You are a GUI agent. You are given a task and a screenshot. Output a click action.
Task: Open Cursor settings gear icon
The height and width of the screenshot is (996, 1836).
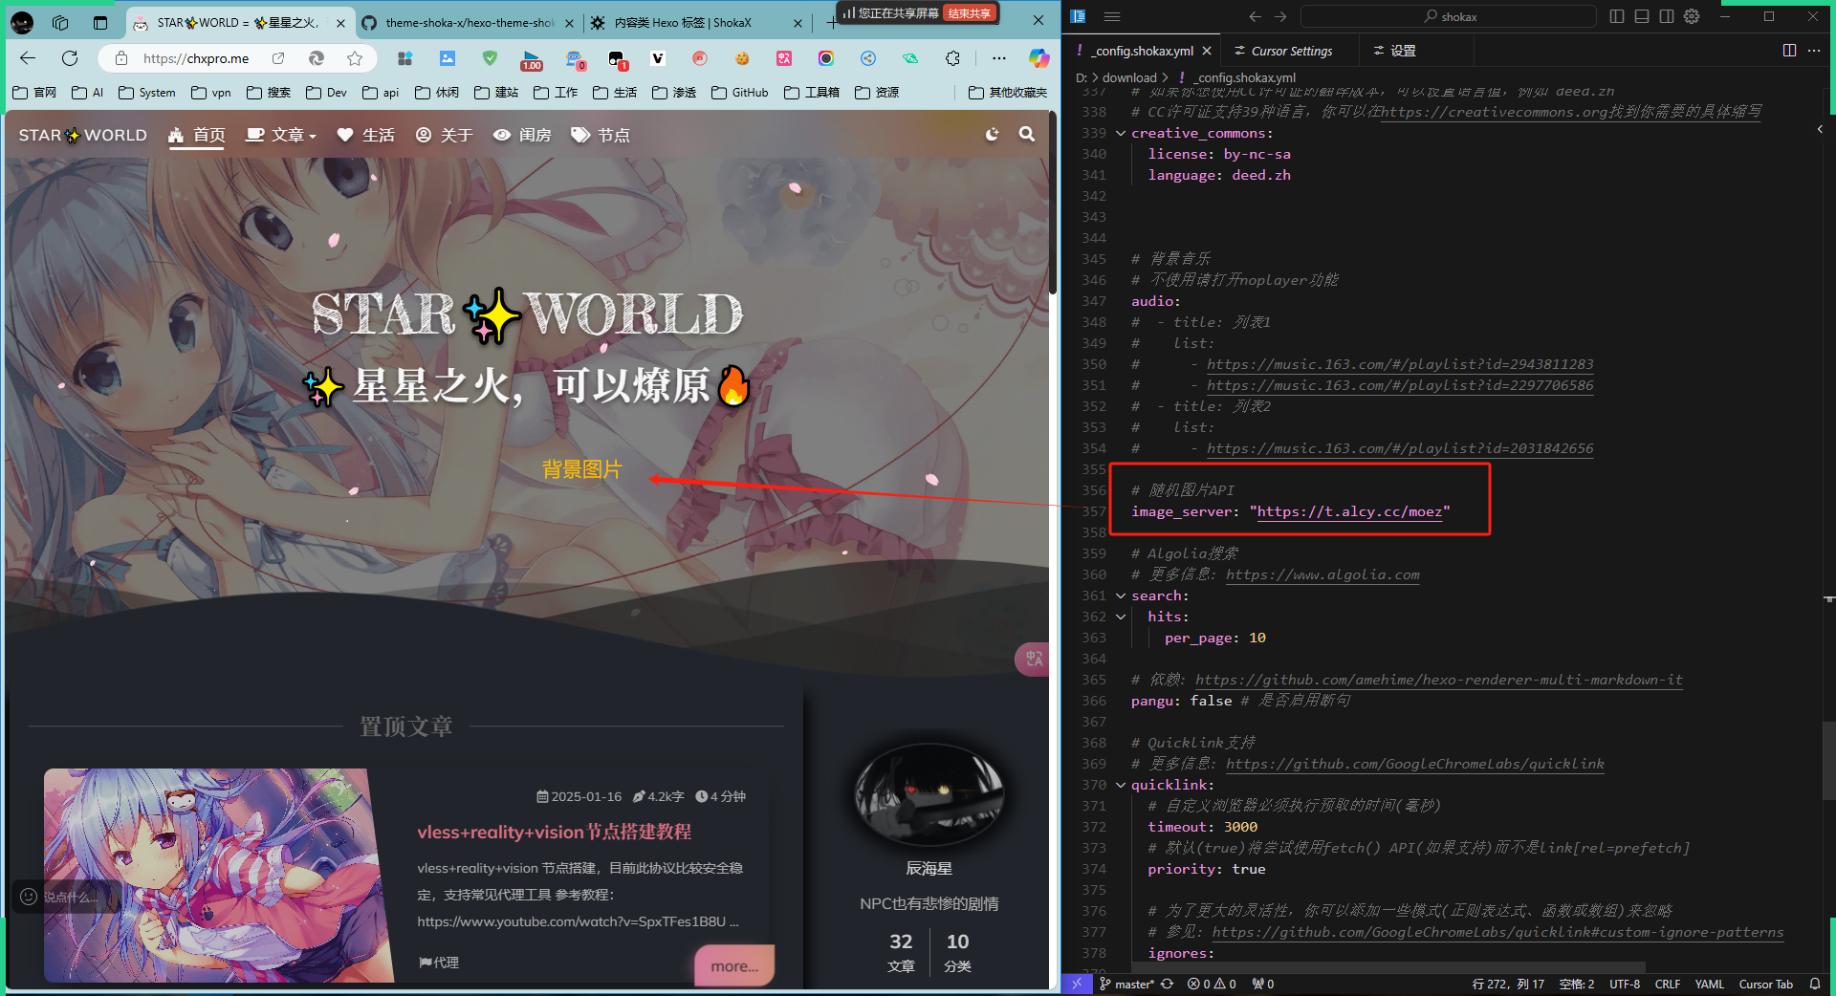coord(1692,16)
